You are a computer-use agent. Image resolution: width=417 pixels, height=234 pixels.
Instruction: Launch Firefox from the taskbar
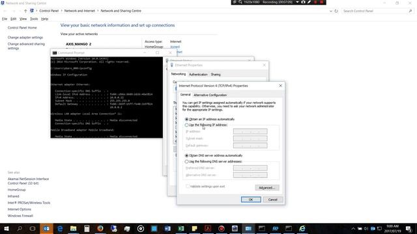coord(100,228)
